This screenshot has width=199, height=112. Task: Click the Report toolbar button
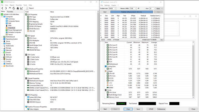click(x=30, y=8)
